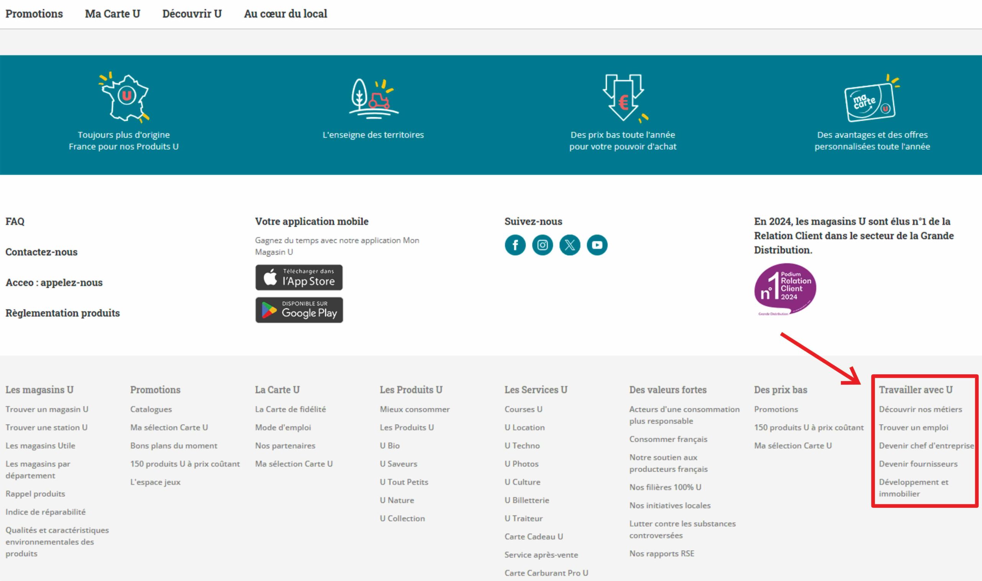Open Acceo : appelez-nous link
The image size is (982, 581).
click(54, 282)
